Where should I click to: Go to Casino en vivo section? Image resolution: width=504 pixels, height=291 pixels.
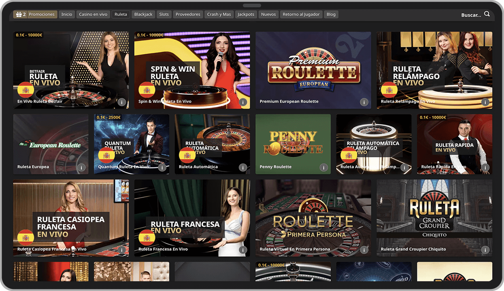tap(93, 15)
